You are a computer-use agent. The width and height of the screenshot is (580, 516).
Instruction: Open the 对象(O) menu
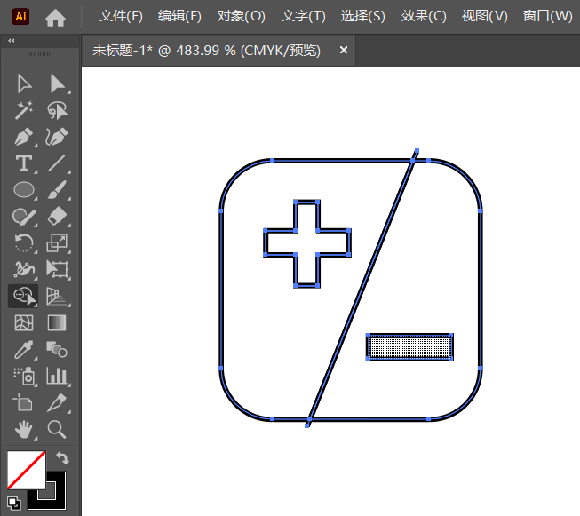(x=242, y=16)
